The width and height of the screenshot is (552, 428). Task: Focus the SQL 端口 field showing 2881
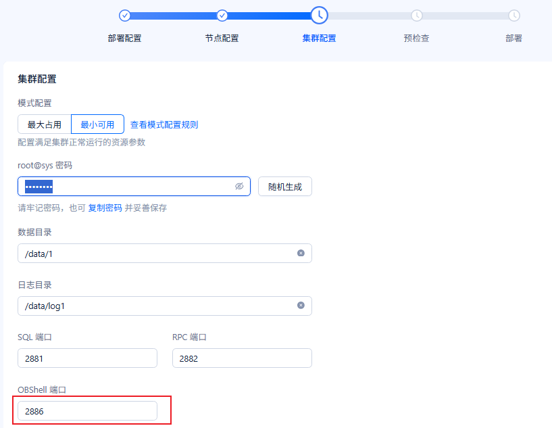(x=87, y=358)
